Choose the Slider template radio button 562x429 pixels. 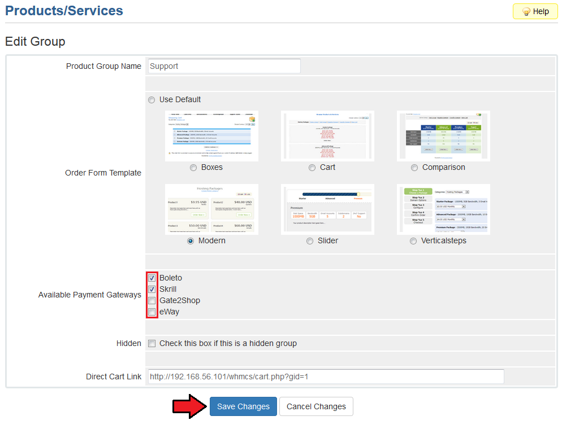coord(310,241)
